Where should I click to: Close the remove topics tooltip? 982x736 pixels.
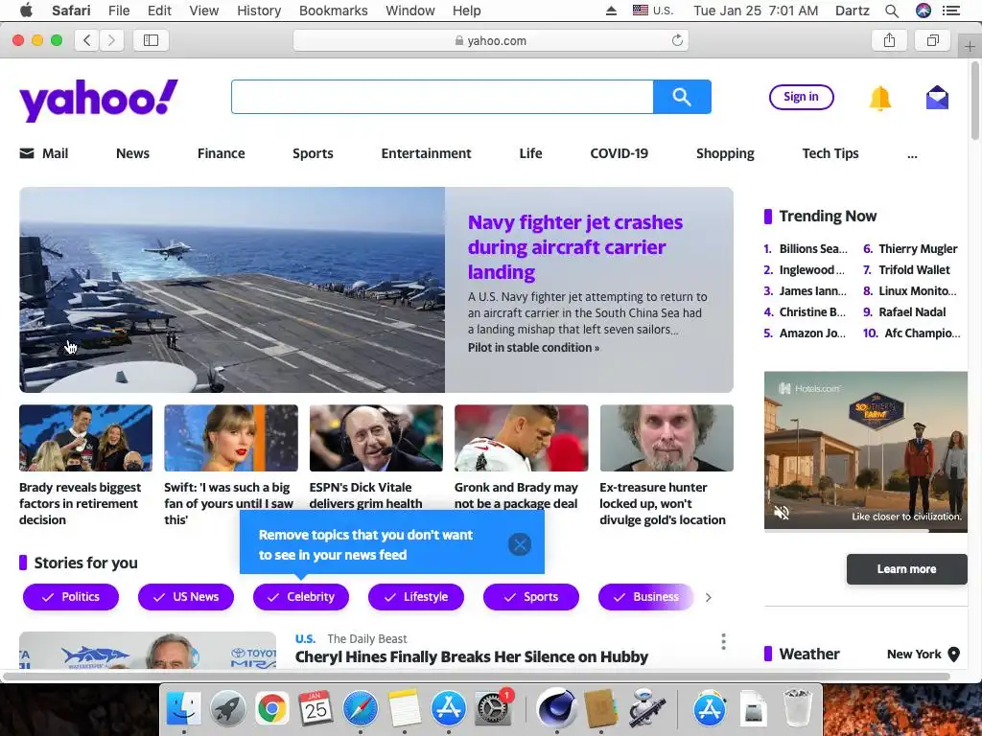point(519,544)
